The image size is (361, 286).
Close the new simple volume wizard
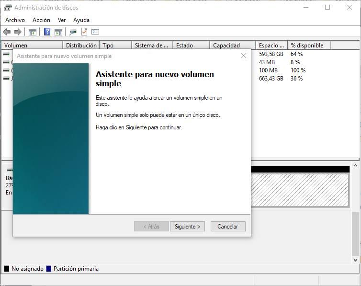click(x=244, y=56)
